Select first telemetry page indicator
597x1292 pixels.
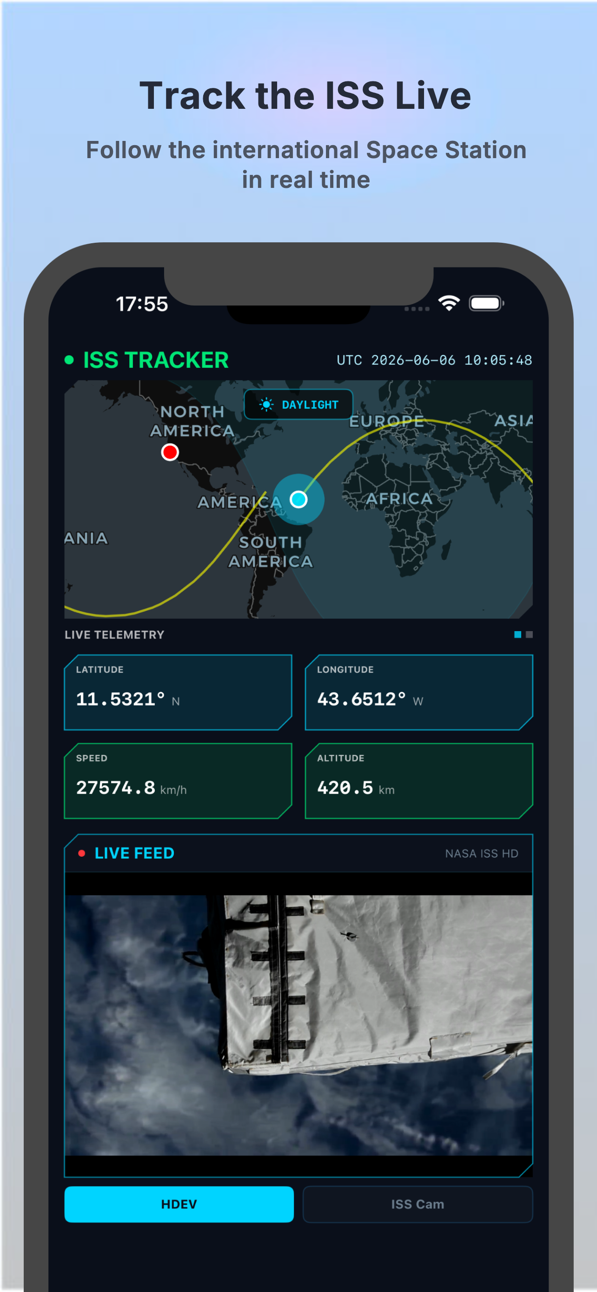coord(518,634)
